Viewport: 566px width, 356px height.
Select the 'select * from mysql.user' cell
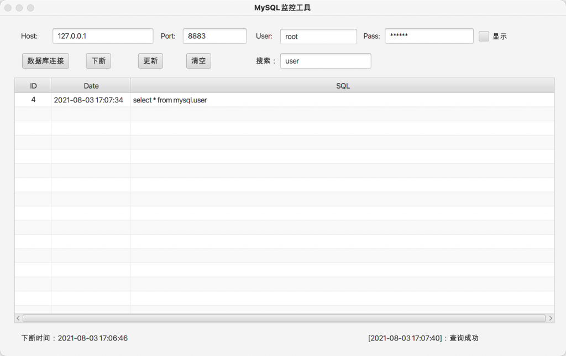[342, 100]
